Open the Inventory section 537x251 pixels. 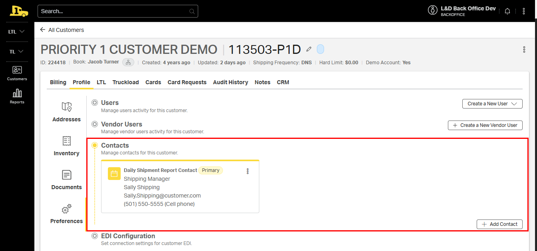pyautogui.click(x=66, y=146)
